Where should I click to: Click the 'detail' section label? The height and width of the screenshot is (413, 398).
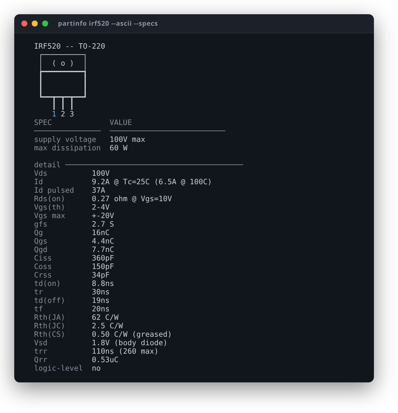pyautogui.click(x=47, y=165)
